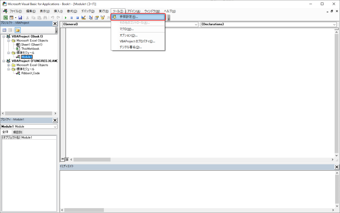Screen dimensions: 340x213
Task: Choose VBAProject Properties menu item
Action: click(x=138, y=41)
